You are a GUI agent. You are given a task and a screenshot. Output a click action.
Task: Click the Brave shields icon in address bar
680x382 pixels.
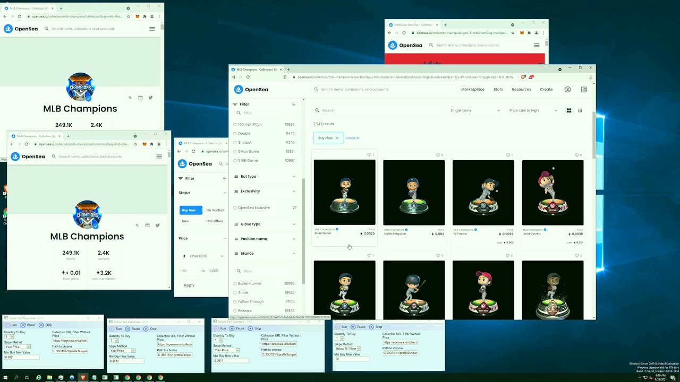point(523,77)
